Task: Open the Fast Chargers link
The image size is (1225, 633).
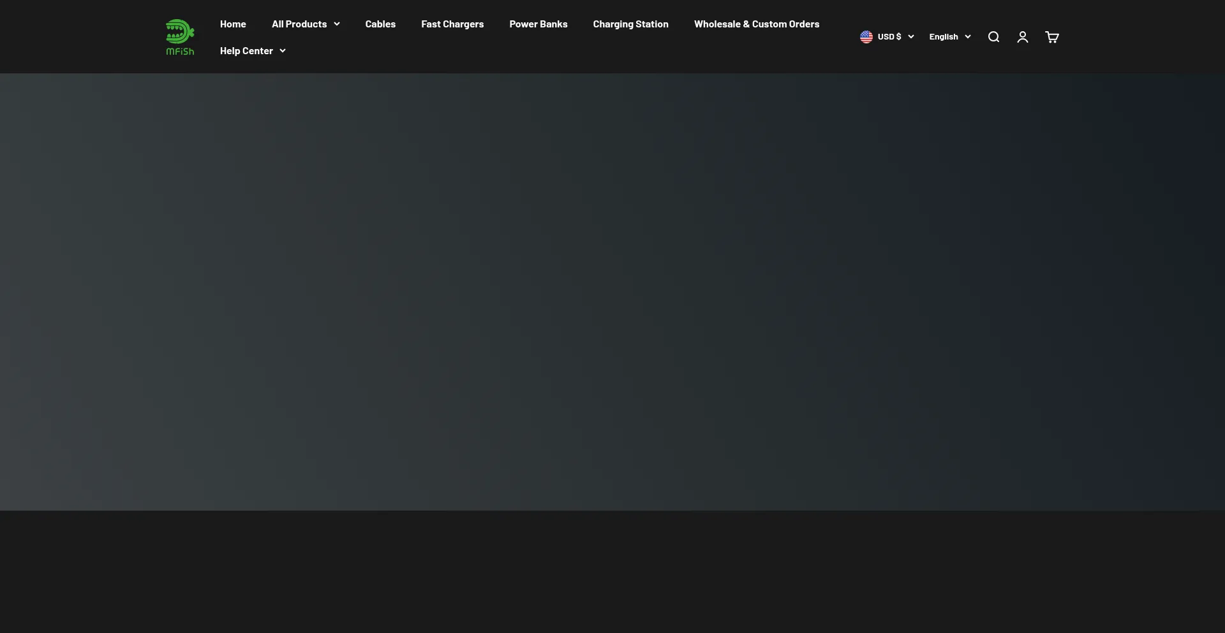Action: (452, 24)
